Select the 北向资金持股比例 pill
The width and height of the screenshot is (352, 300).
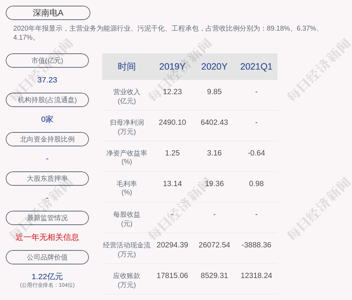pos(47,139)
